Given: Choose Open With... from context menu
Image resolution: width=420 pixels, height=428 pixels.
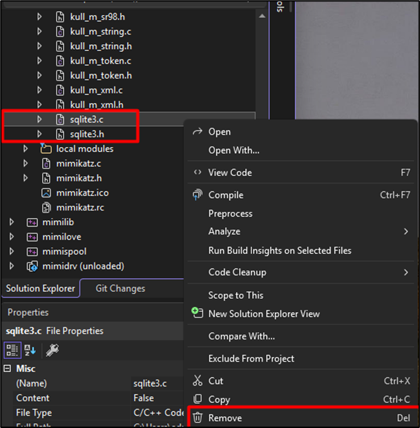Looking at the screenshot, I should tap(233, 150).
